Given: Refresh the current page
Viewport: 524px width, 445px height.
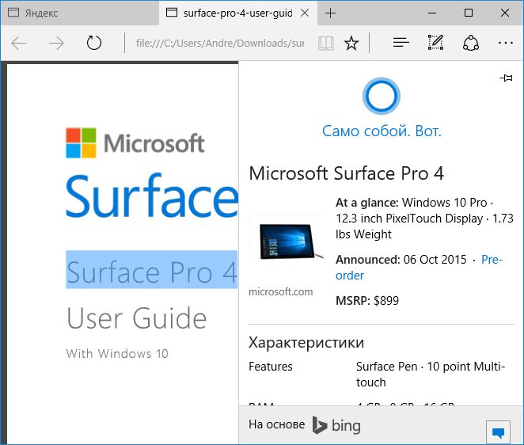Looking at the screenshot, I should tap(94, 44).
